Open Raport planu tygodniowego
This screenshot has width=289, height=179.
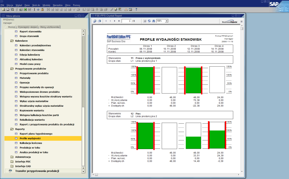click(36, 134)
